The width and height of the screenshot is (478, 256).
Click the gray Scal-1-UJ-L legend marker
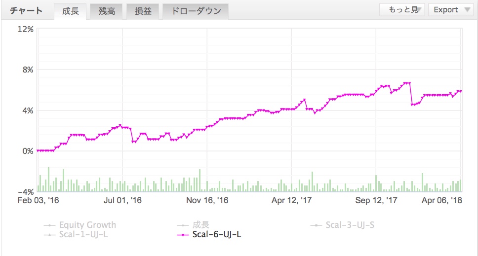[x=49, y=235]
